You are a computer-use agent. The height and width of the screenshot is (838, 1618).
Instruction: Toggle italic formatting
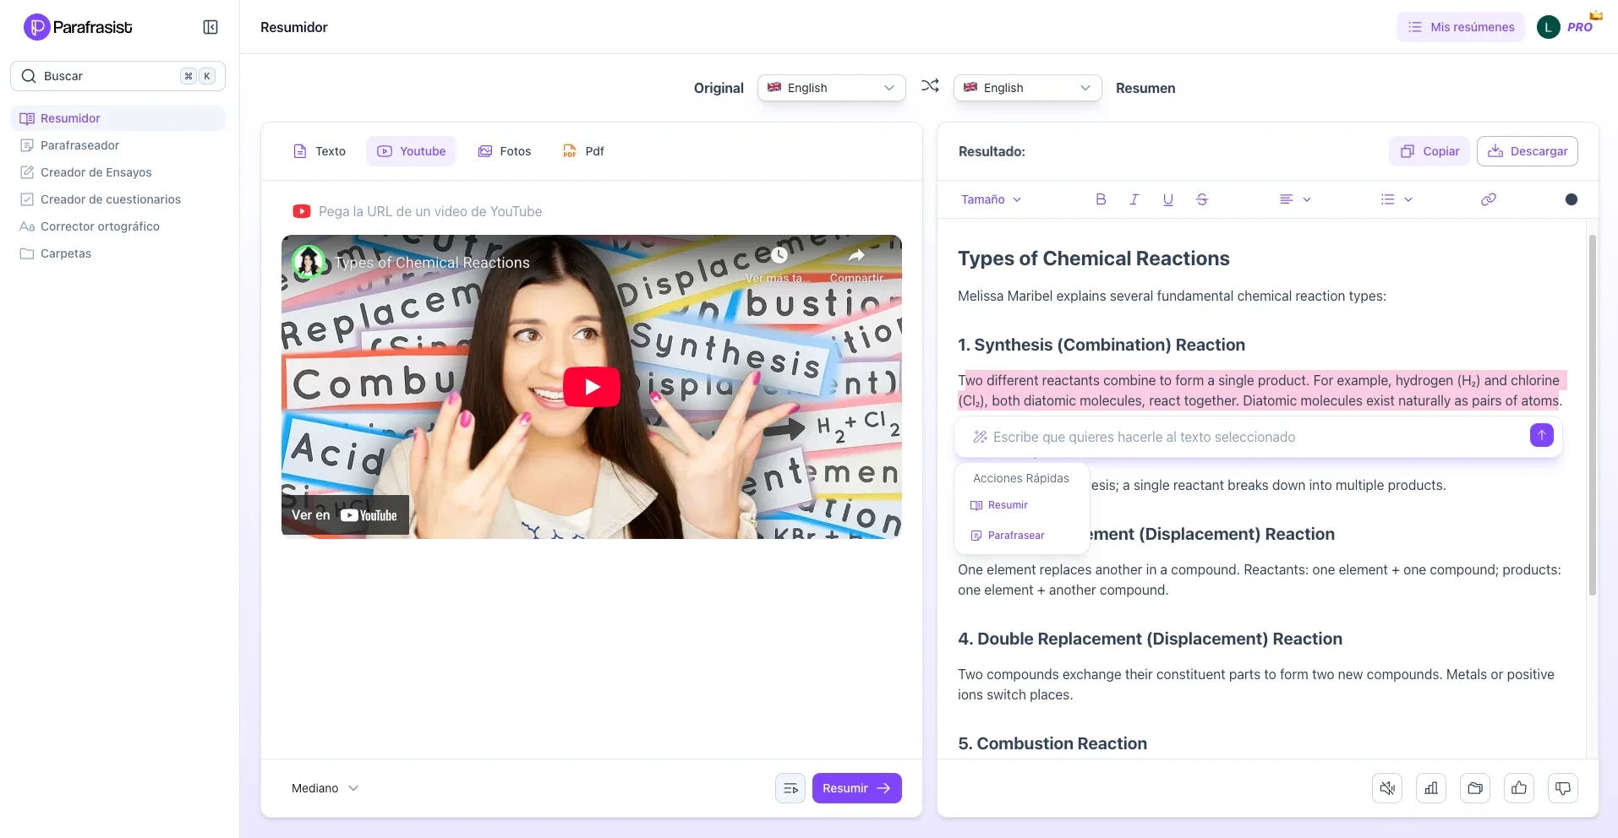(x=1134, y=199)
